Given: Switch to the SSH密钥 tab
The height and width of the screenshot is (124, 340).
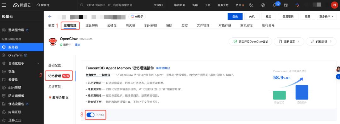Looking at the screenshot, I should (151, 25).
